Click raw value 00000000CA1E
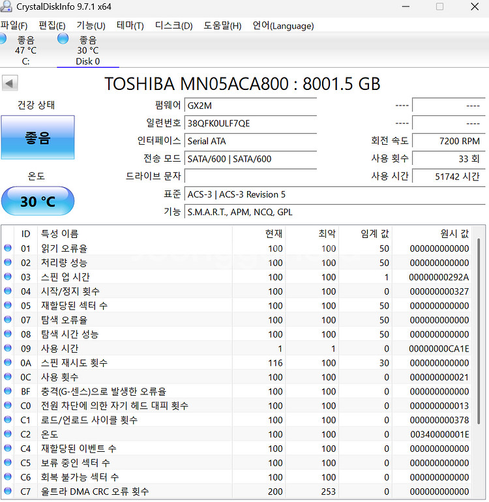Screen dimensions: 489x502 pyautogui.click(x=439, y=349)
